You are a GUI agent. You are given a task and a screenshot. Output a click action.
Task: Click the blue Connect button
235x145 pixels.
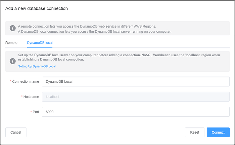[218, 132]
